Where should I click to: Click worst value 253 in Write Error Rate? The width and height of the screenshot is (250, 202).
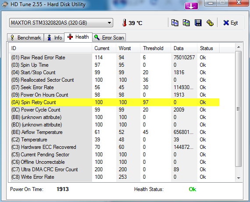123,177
